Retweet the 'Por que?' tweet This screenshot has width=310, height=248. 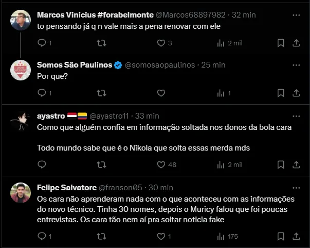(x=101, y=93)
